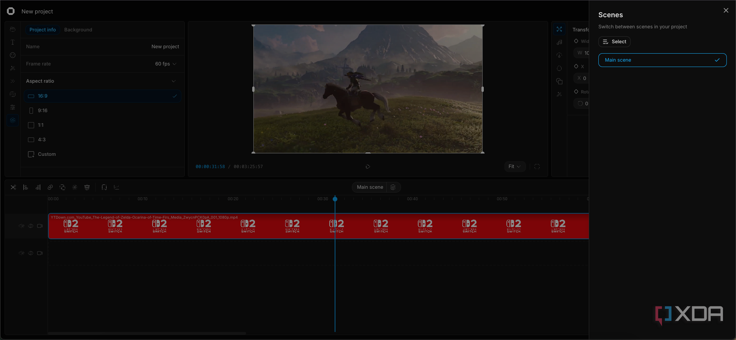This screenshot has width=736, height=340.
Task: Click the timeline playhead handle
Action: coord(335,199)
